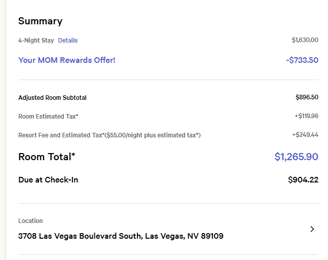Select the +$119.96 room tax amount
Viewport: 328px width, 260px height.
306,116
